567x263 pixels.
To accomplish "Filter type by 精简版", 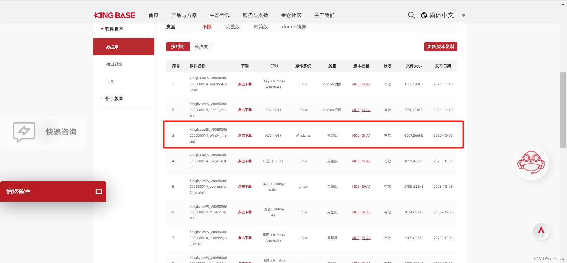I will [x=261, y=27].
